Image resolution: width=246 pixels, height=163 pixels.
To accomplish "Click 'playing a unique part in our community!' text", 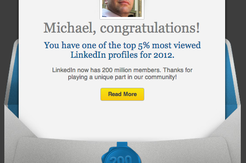I will point(122,77).
